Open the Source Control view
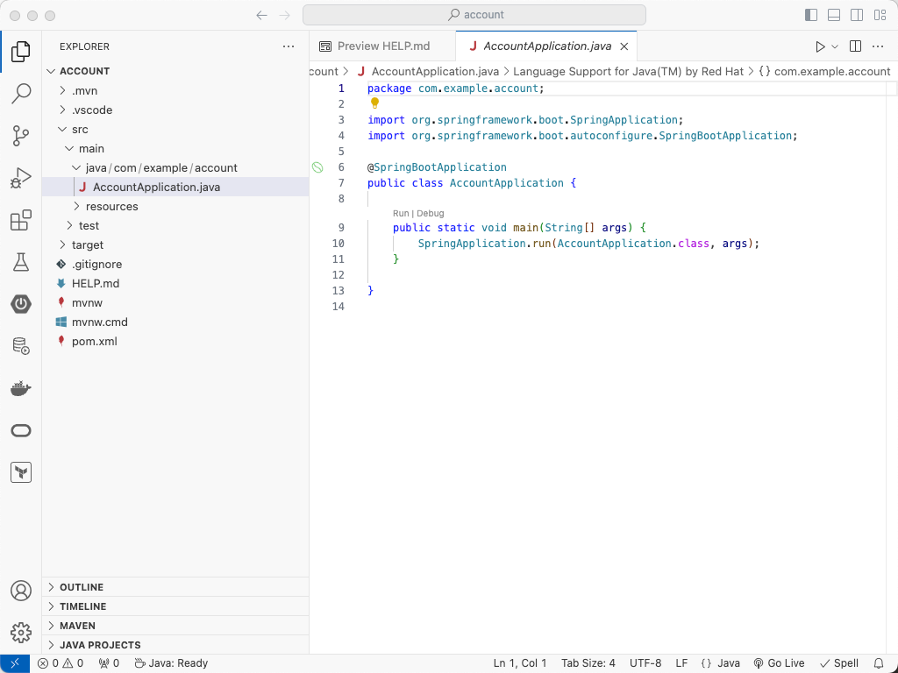898x673 pixels. pos(21,136)
